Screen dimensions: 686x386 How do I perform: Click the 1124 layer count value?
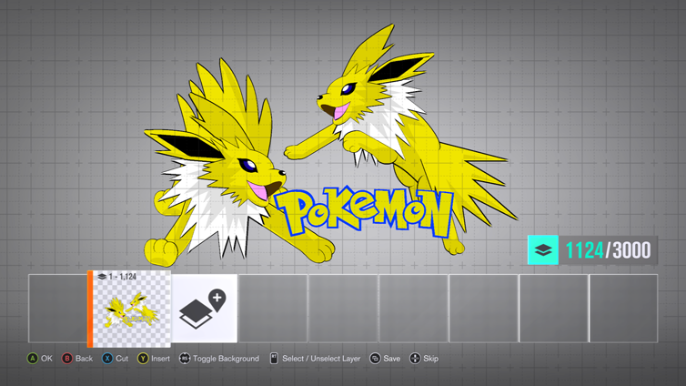point(584,250)
